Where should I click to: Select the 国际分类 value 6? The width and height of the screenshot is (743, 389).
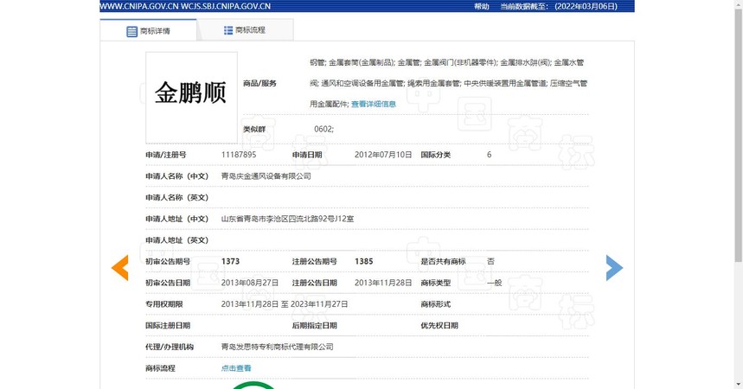pyautogui.click(x=489, y=155)
